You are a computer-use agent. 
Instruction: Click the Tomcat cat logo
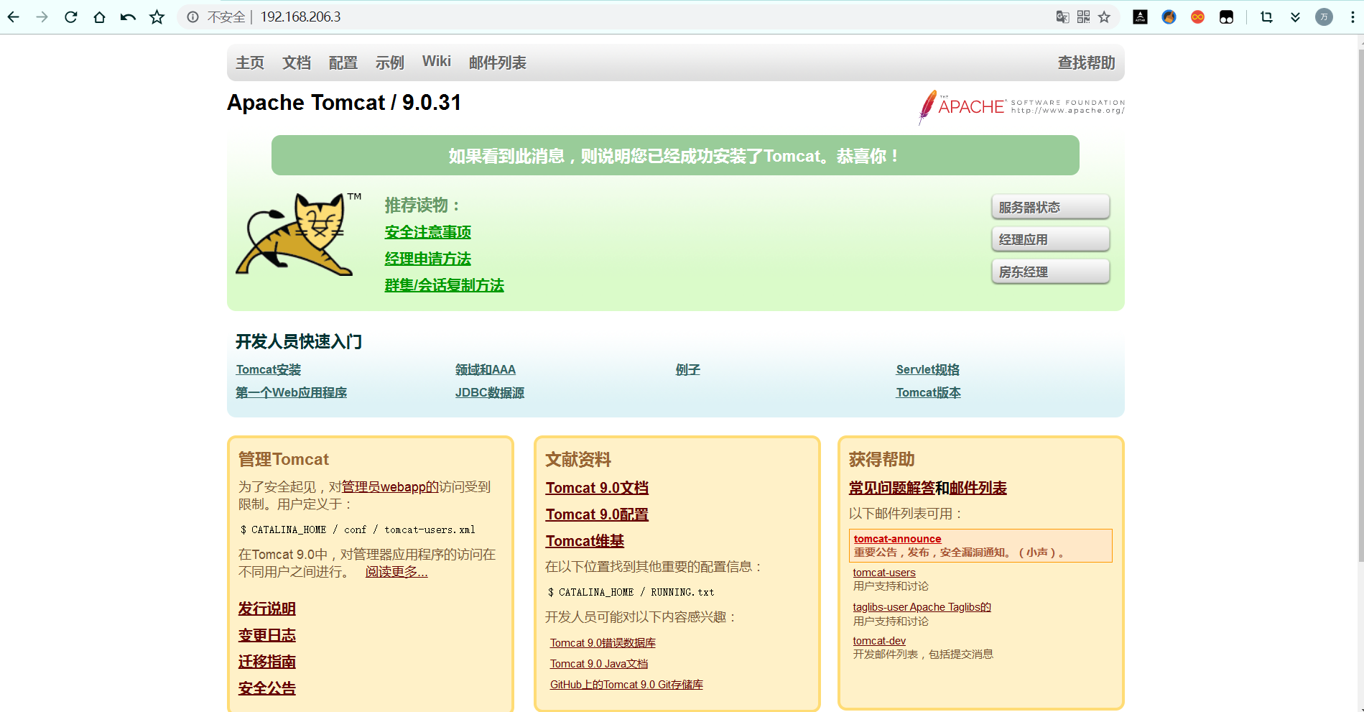pos(298,234)
